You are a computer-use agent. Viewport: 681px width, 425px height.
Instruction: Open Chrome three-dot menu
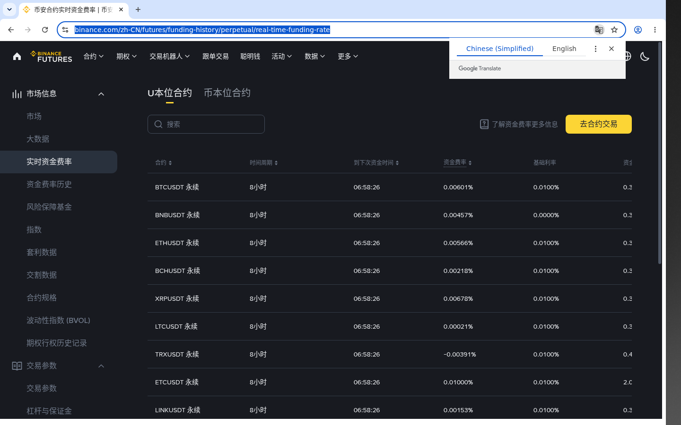click(655, 30)
